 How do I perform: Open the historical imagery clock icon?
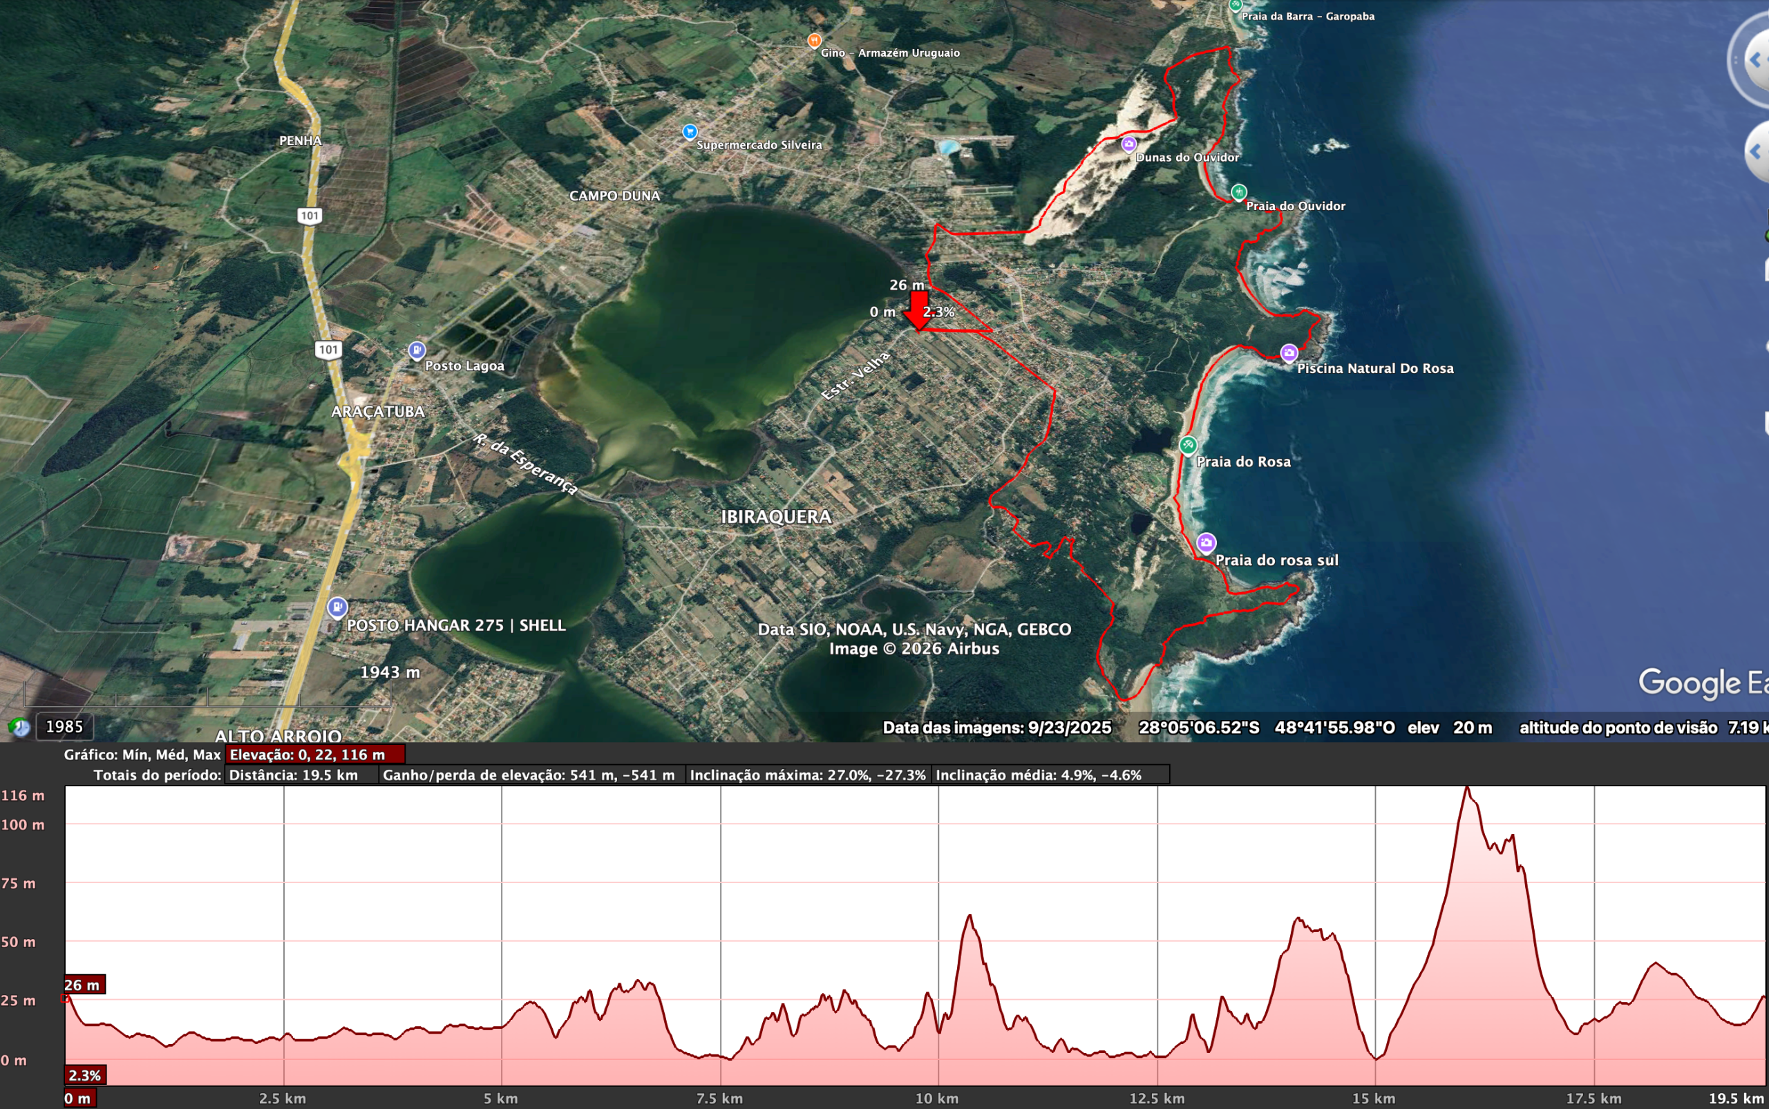21,728
